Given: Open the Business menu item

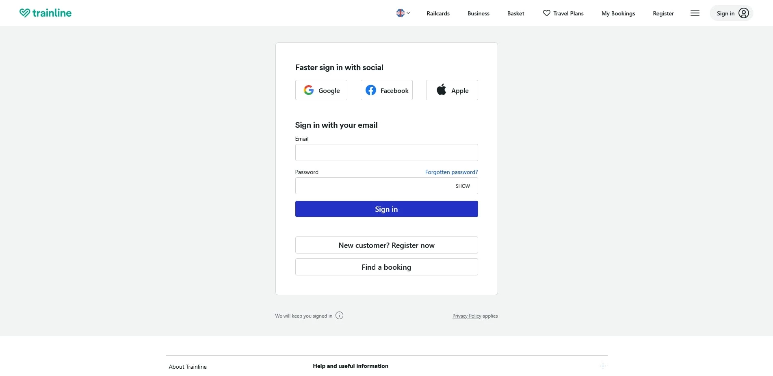Looking at the screenshot, I should pyautogui.click(x=478, y=13).
